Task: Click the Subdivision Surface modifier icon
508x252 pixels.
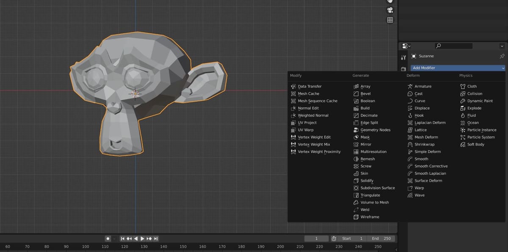Action: click(356, 188)
